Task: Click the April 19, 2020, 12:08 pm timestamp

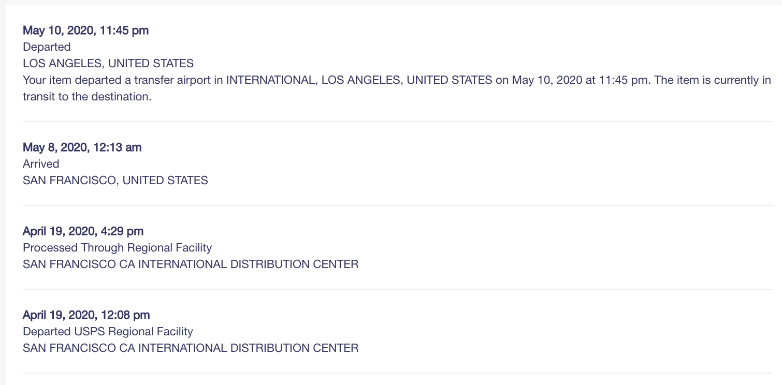Action: 86,315
